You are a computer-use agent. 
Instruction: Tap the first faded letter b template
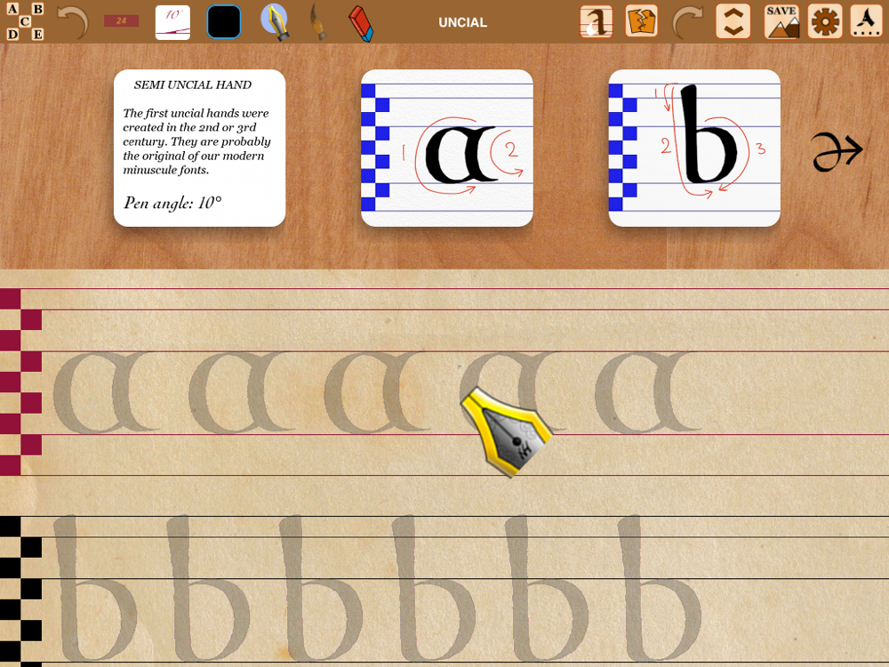click(95, 588)
